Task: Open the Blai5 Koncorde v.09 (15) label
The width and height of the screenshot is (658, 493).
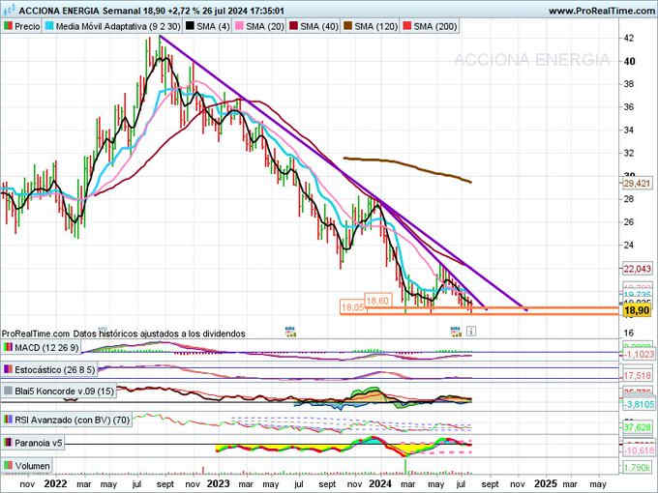Action: pyautogui.click(x=59, y=391)
